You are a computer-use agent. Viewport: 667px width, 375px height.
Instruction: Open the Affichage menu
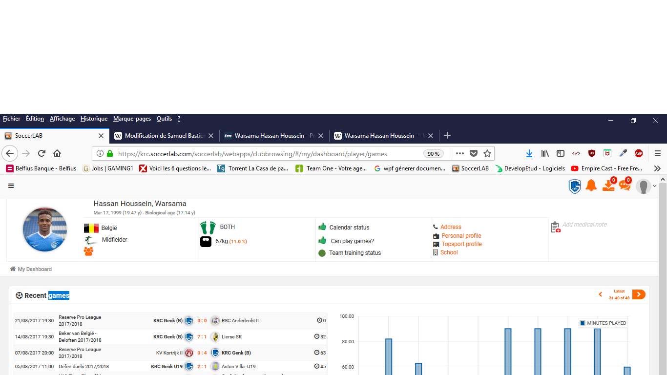62,119
